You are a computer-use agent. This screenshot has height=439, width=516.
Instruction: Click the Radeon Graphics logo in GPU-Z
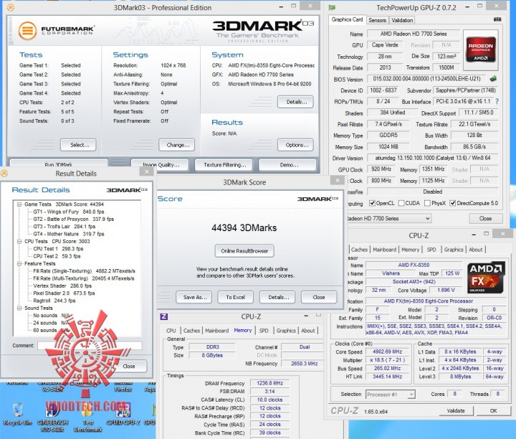(x=481, y=49)
